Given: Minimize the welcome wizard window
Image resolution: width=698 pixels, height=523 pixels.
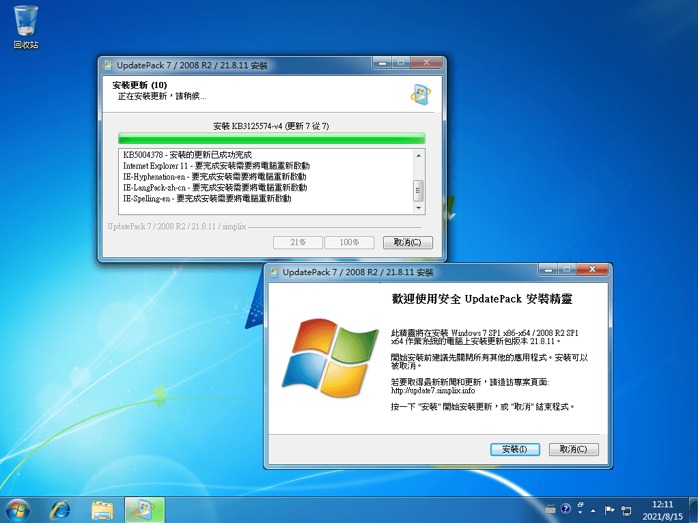Looking at the screenshot, I should click(x=548, y=269).
